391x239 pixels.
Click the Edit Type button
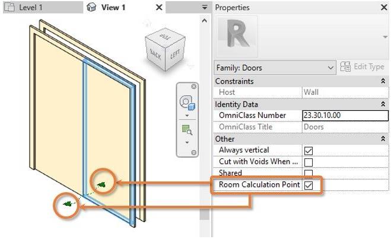coord(362,67)
